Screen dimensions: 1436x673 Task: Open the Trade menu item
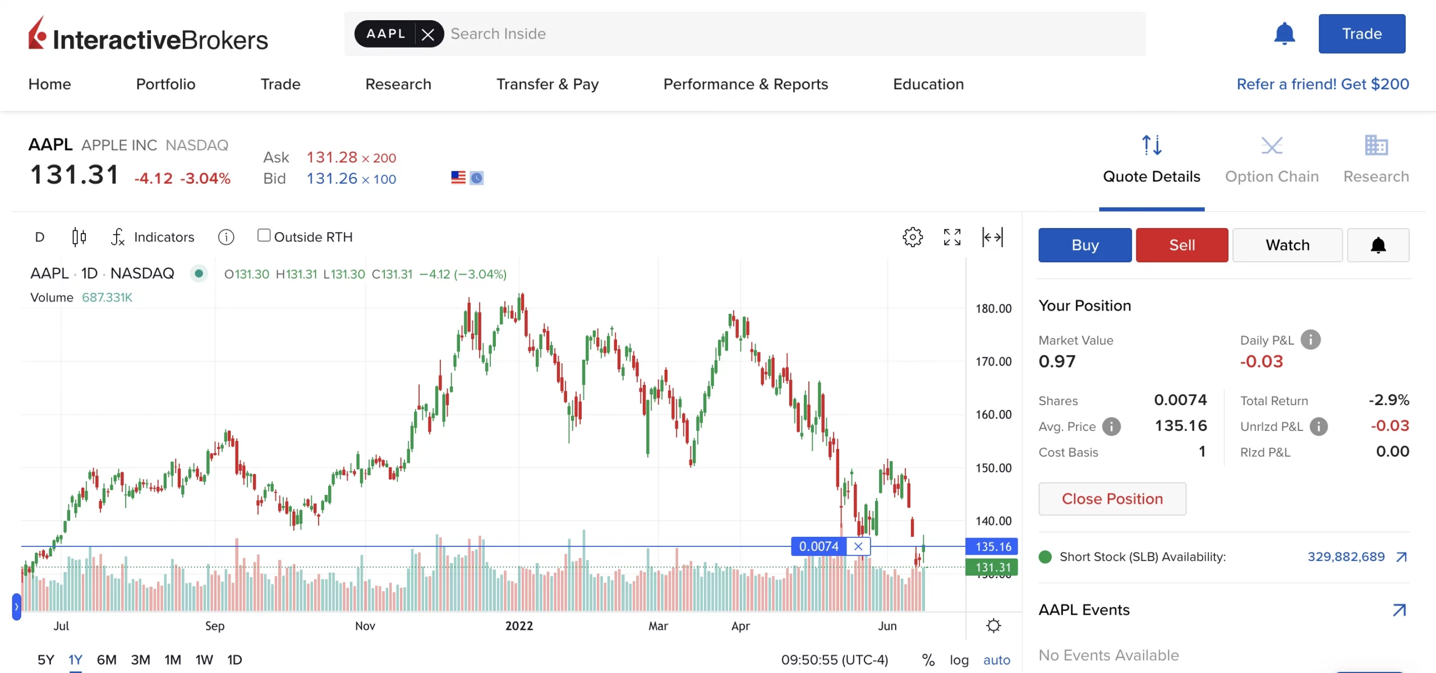pyautogui.click(x=280, y=84)
